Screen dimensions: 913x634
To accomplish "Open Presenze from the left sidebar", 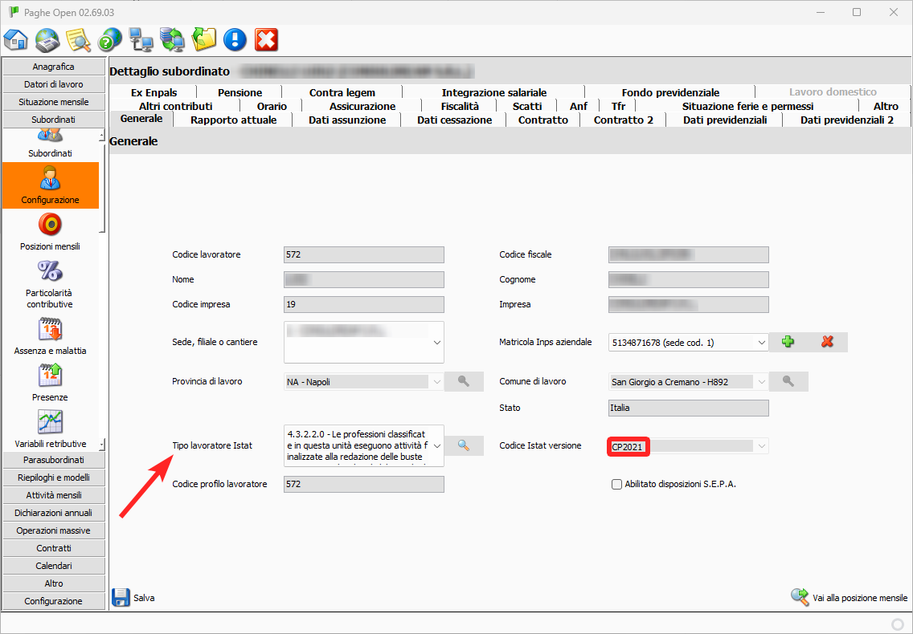I will pyautogui.click(x=50, y=383).
